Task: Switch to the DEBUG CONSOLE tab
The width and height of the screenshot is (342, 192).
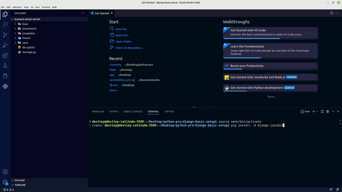Action: [x=133, y=112]
